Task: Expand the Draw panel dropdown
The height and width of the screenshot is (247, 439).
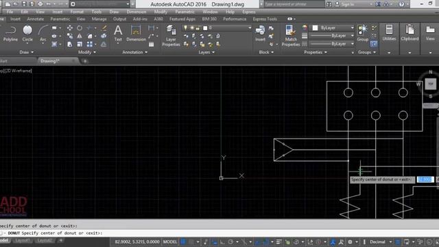Action: tap(27, 52)
